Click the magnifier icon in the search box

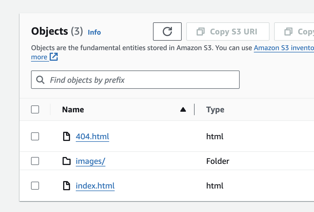click(40, 80)
